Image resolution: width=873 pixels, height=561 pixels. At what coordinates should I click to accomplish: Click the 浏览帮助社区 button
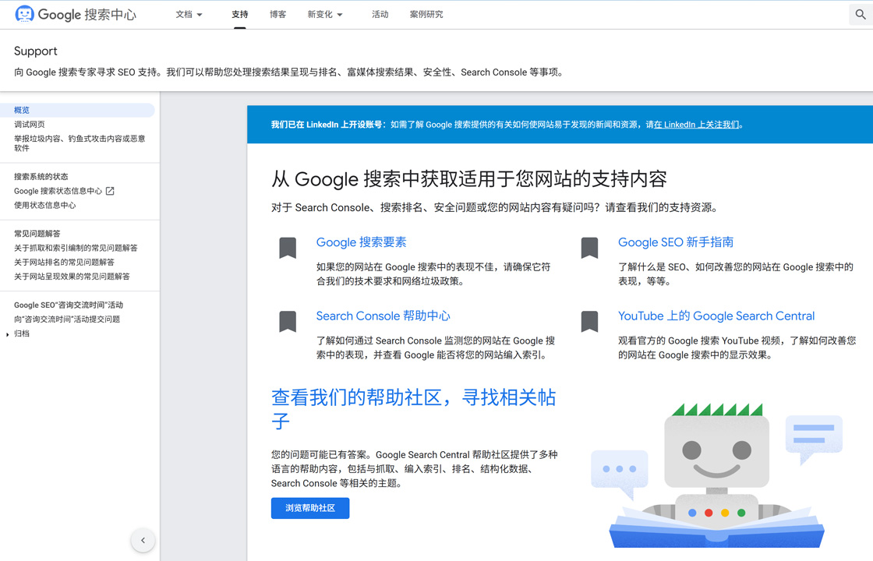tap(310, 508)
